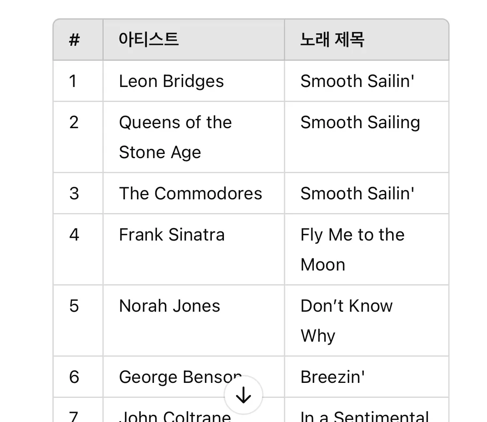Click the scroll-to-bottom down arrow button
Viewport: 487px width, 422px height.
tap(243, 396)
